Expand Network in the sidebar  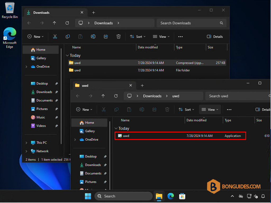26,151
